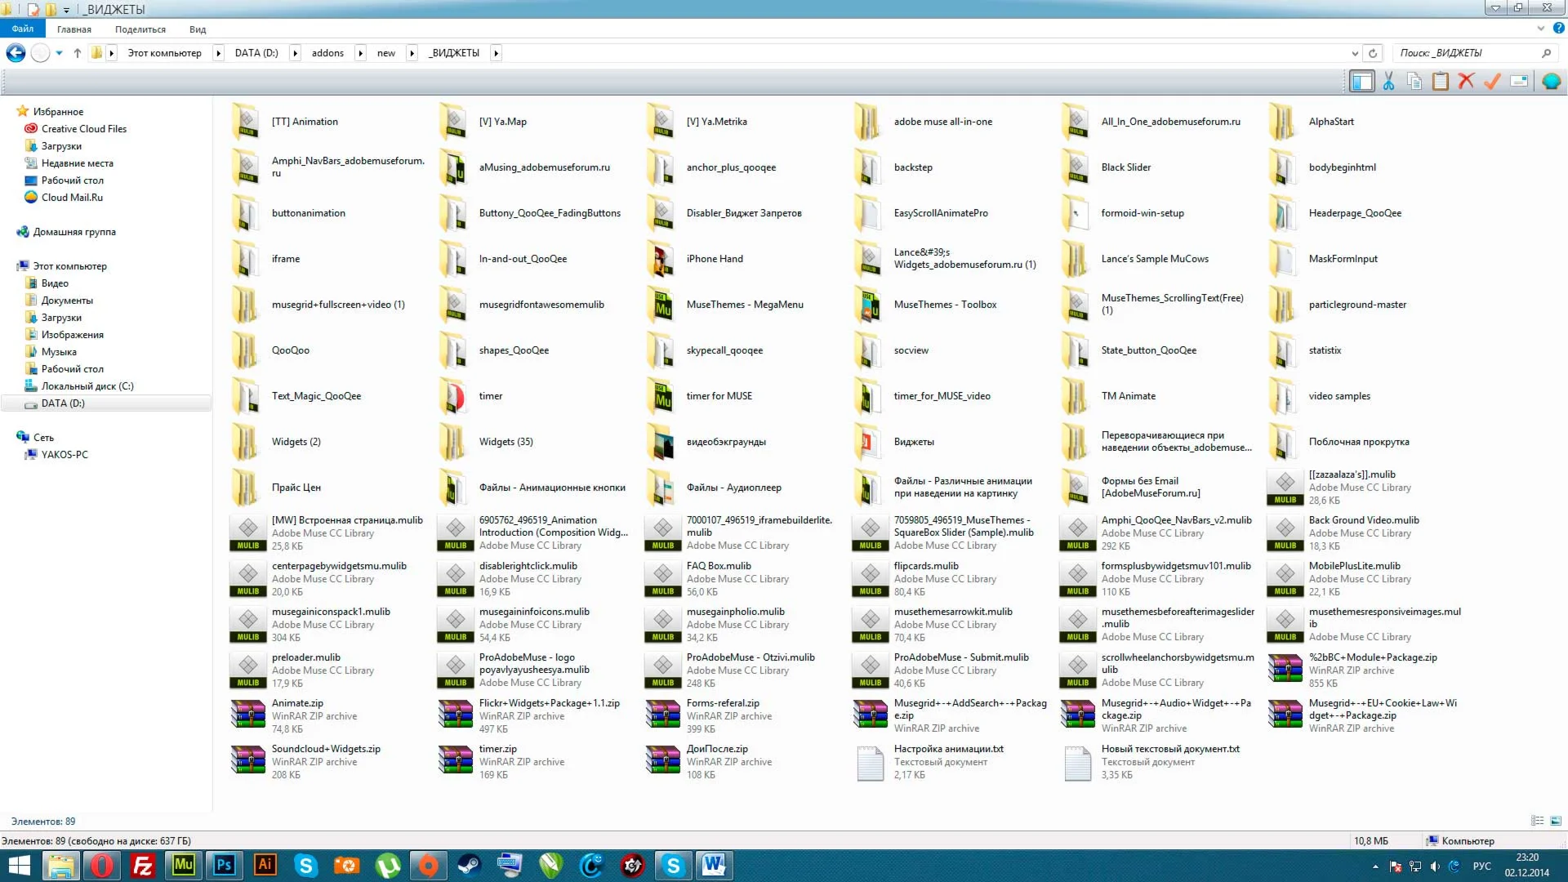Click the red X delete icon
This screenshot has height=882, width=1568.
[x=1467, y=81]
